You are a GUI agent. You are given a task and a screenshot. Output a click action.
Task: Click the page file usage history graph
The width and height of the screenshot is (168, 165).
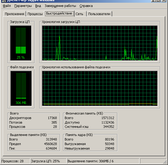pyautogui.click(x=100, y=89)
